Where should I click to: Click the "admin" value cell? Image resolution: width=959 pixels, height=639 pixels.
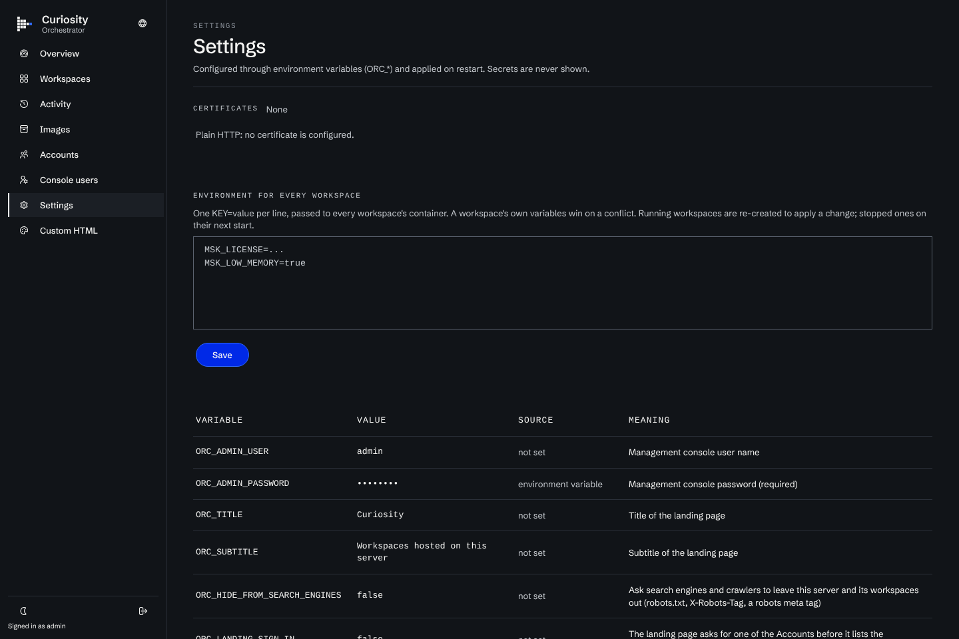coord(370,451)
